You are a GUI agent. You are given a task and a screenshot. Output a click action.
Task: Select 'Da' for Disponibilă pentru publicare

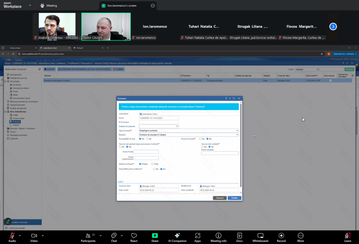[154, 169]
